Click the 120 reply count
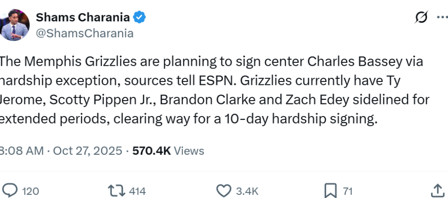Image resolution: width=448 pixels, height=198 pixels. pyautogui.click(x=30, y=191)
